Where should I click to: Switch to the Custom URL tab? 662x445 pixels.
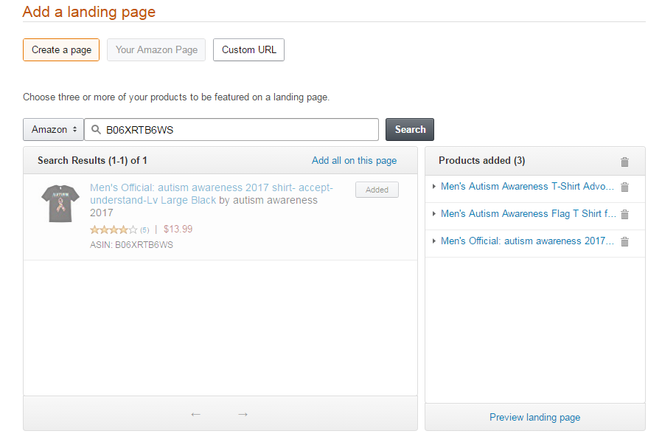point(248,50)
